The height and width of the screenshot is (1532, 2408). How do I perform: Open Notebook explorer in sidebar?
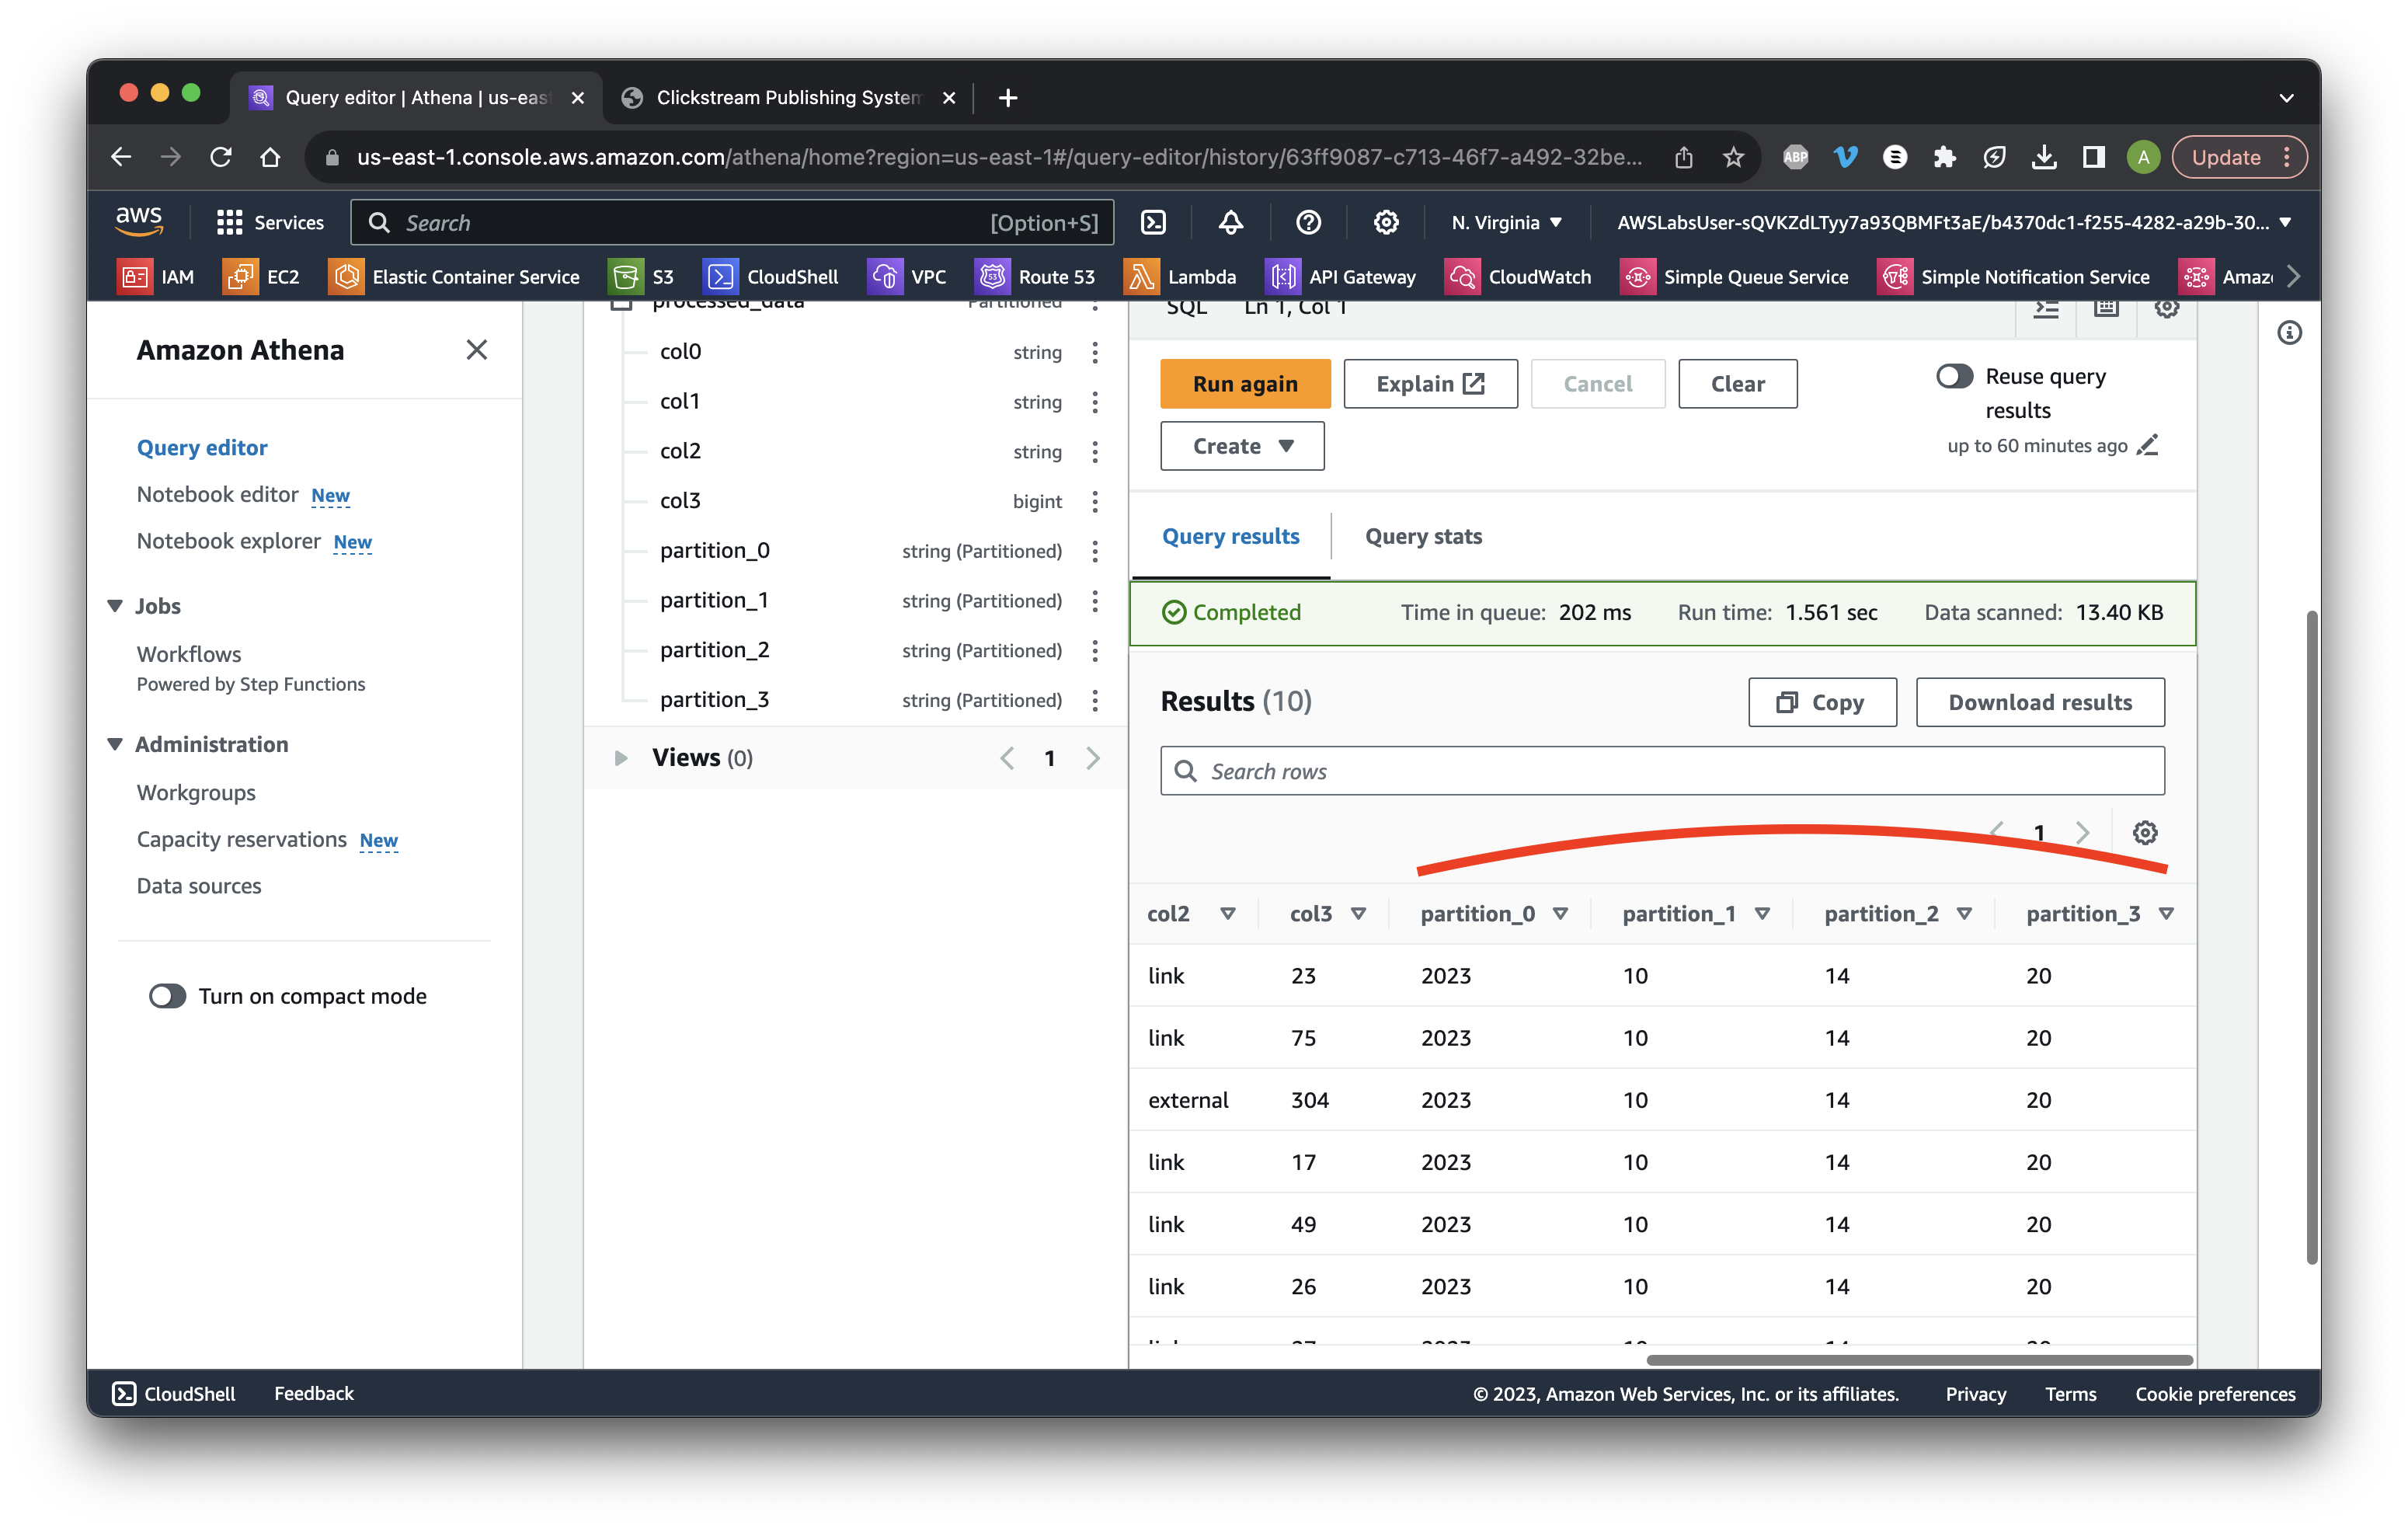pyautogui.click(x=228, y=541)
